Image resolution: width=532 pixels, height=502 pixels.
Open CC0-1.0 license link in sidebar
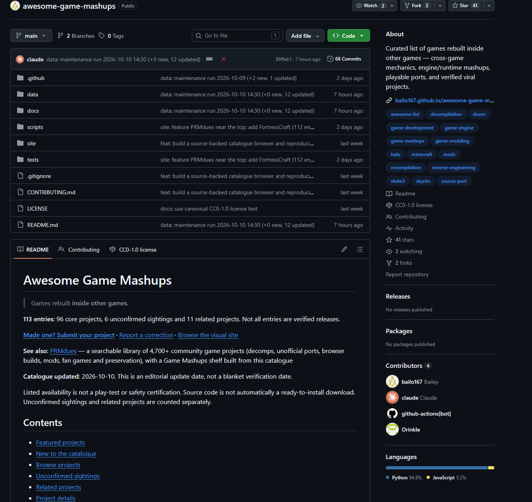coord(409,205)
